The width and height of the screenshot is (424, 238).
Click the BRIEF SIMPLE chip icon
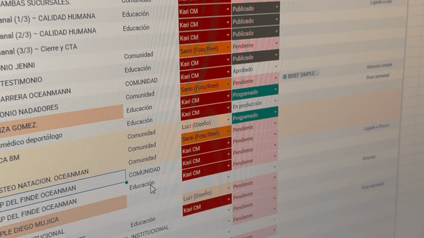[x=284, y=77]
